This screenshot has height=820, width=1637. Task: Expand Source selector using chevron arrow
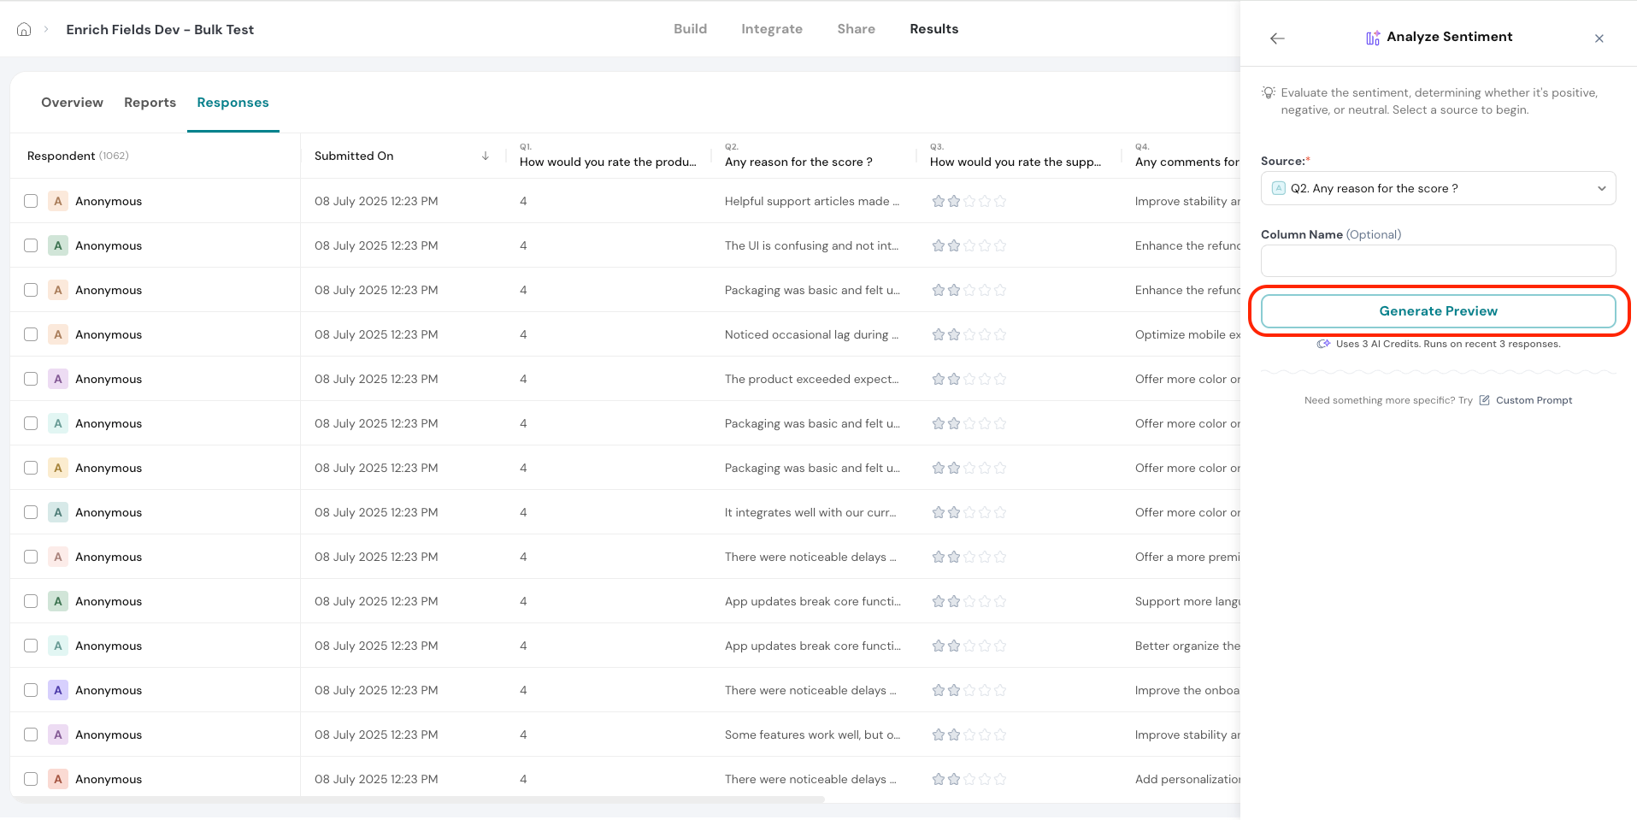(x=1601, y=188)
